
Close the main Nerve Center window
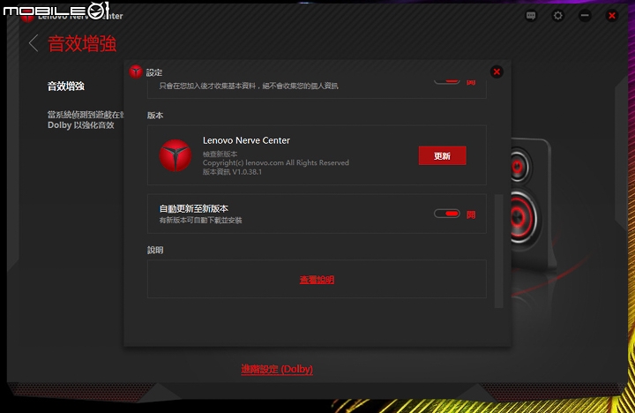(x=612, y=16)
